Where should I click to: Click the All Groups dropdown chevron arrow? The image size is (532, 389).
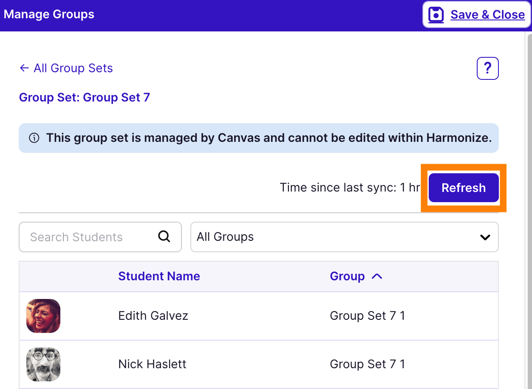point(485,237)
